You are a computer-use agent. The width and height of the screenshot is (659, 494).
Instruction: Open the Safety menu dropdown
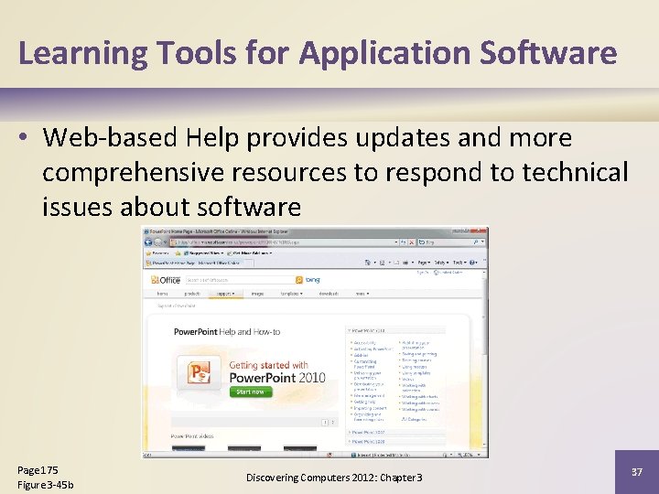tap(441, 263)
